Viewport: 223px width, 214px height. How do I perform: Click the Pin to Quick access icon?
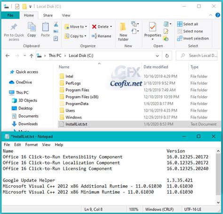14,27
